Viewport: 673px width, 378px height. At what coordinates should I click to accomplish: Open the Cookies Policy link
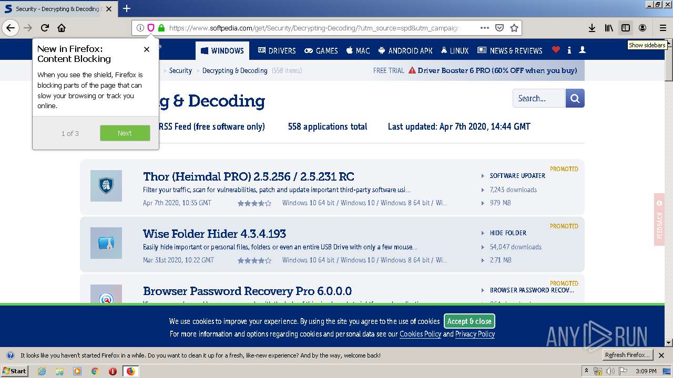(420, 334)
